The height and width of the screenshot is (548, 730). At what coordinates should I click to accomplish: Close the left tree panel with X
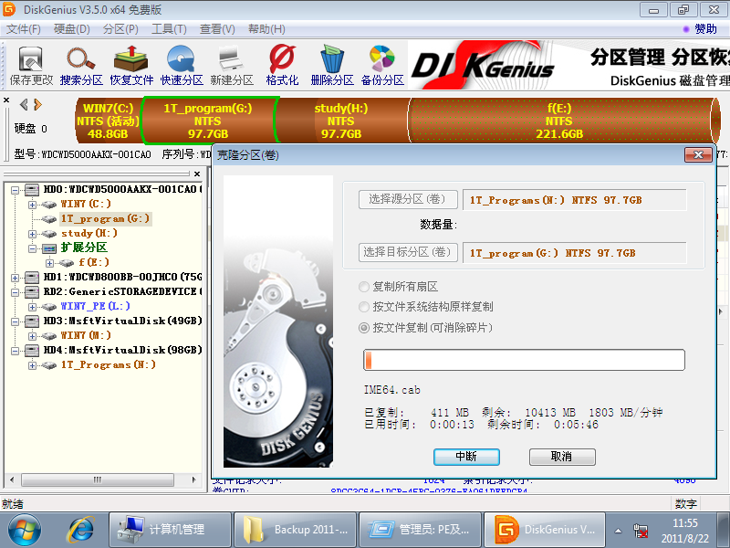pos(197,174)
